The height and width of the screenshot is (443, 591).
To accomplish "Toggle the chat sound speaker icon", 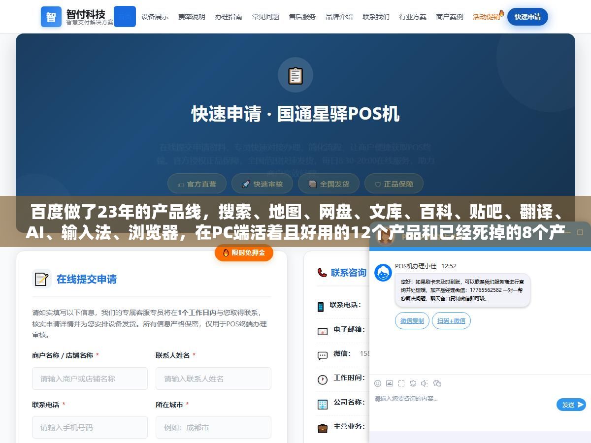I will coord(425,383).
